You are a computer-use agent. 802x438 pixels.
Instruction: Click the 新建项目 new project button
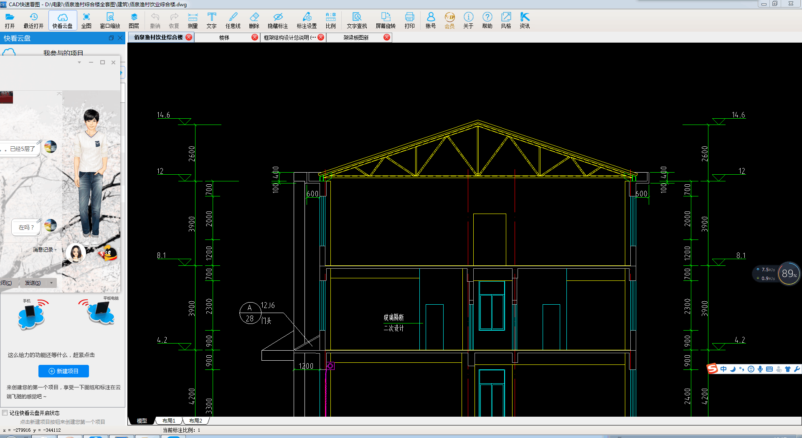(x=63, y=371)
